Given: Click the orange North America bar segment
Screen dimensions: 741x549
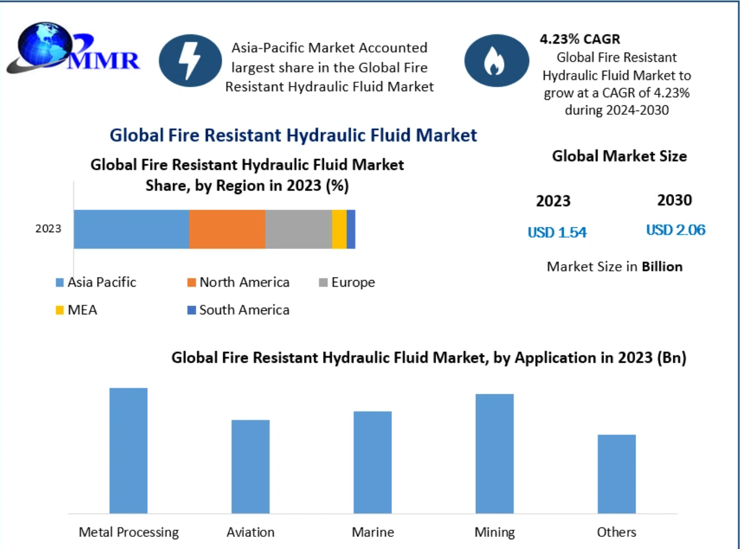Looking at the screenshot, I should 227,229.
